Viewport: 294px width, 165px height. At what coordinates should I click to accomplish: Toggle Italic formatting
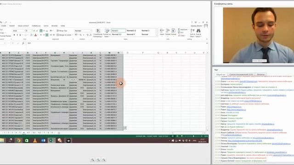(17, 35)
